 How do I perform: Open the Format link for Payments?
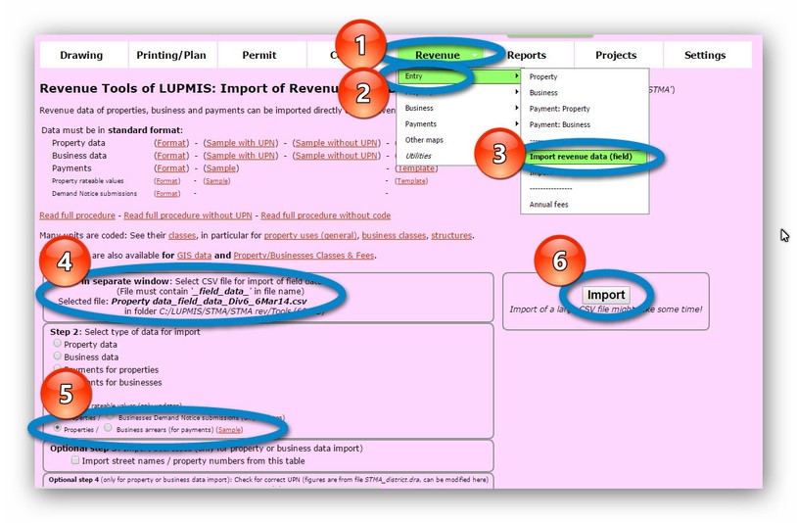click(171, 168)
